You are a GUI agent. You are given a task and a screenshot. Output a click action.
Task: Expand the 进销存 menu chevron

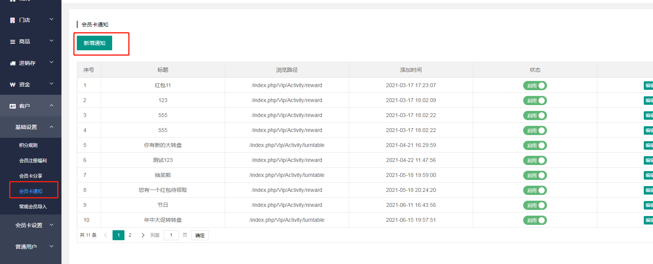click(x=51, y=62)
